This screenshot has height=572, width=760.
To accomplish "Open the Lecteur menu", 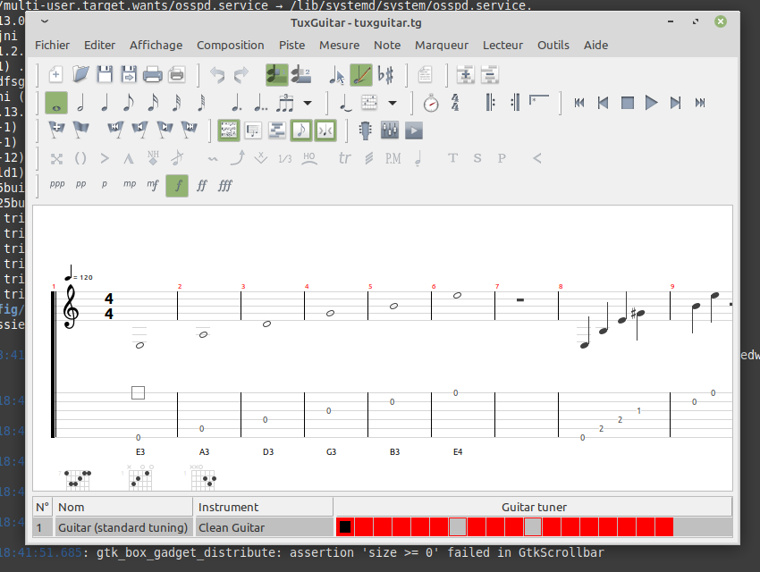I will point(502,45).
